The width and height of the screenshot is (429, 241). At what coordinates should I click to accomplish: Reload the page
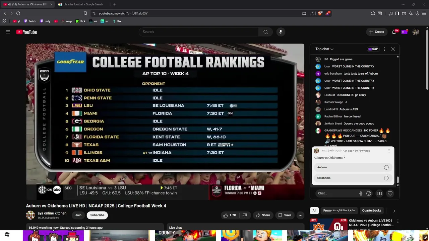(x=18, y=13)
